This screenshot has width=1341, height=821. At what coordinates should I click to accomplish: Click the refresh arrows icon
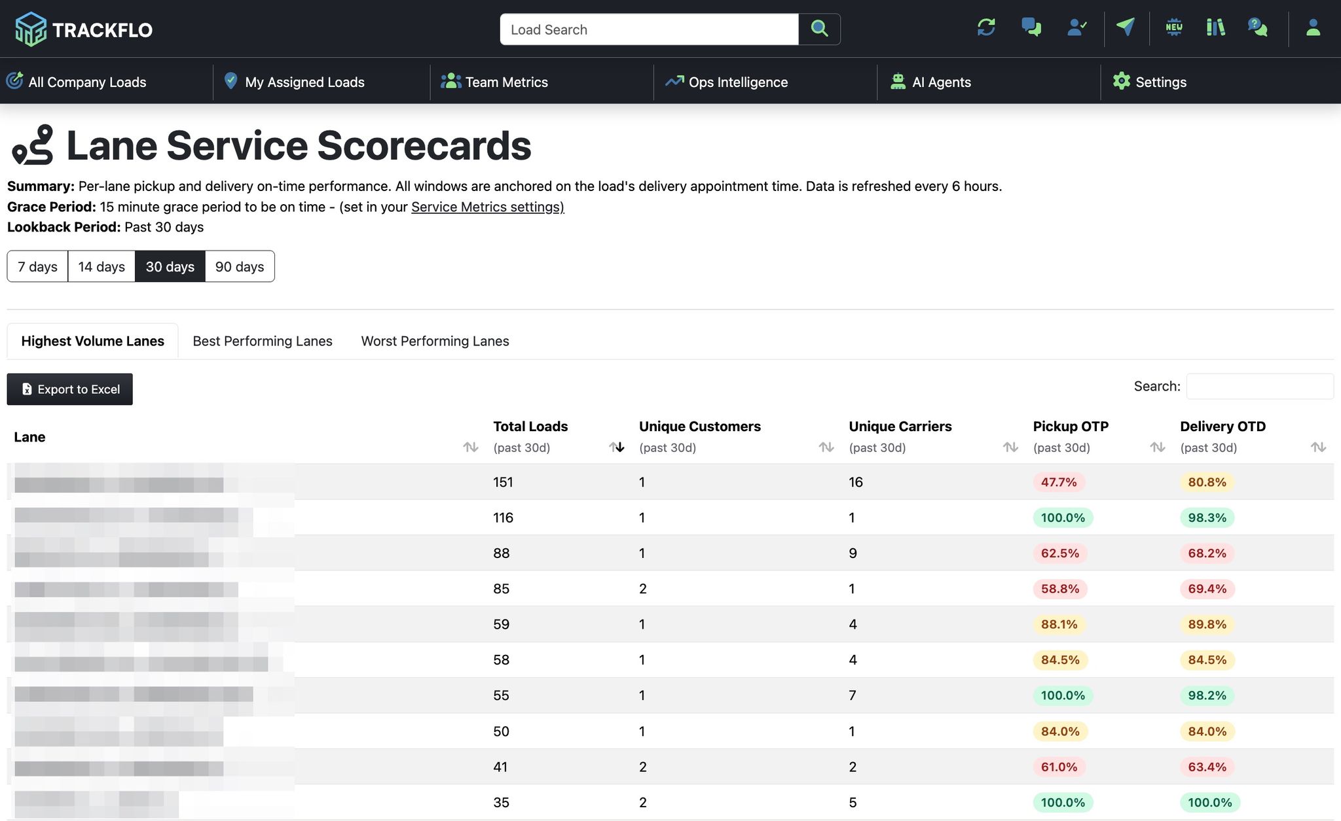tap(986, 27)
